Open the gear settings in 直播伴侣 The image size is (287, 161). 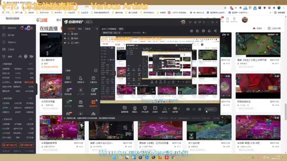(200, 109)
